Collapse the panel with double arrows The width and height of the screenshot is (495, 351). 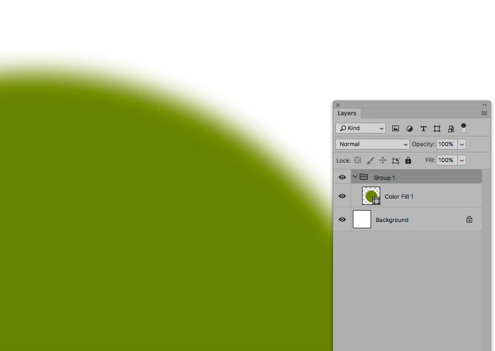[485, 105]
